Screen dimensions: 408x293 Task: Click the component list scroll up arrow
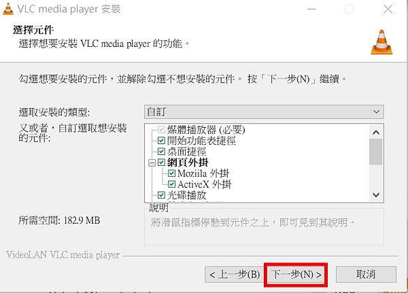coord(376,132)
